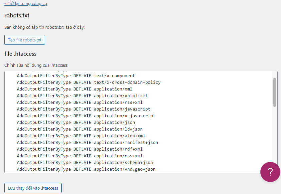
Task: Place cursor on the application/json line
Action: pyautogui.click(x=76, y=123)
